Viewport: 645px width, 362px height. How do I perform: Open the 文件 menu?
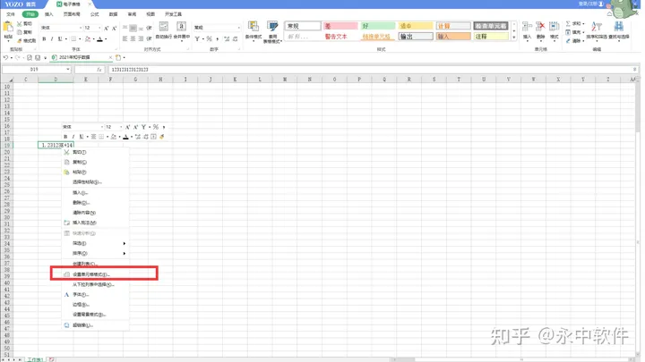click(11, 14)
